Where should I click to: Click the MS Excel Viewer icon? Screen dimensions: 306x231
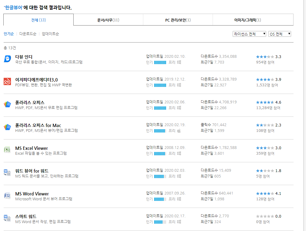tap(7, 150)
